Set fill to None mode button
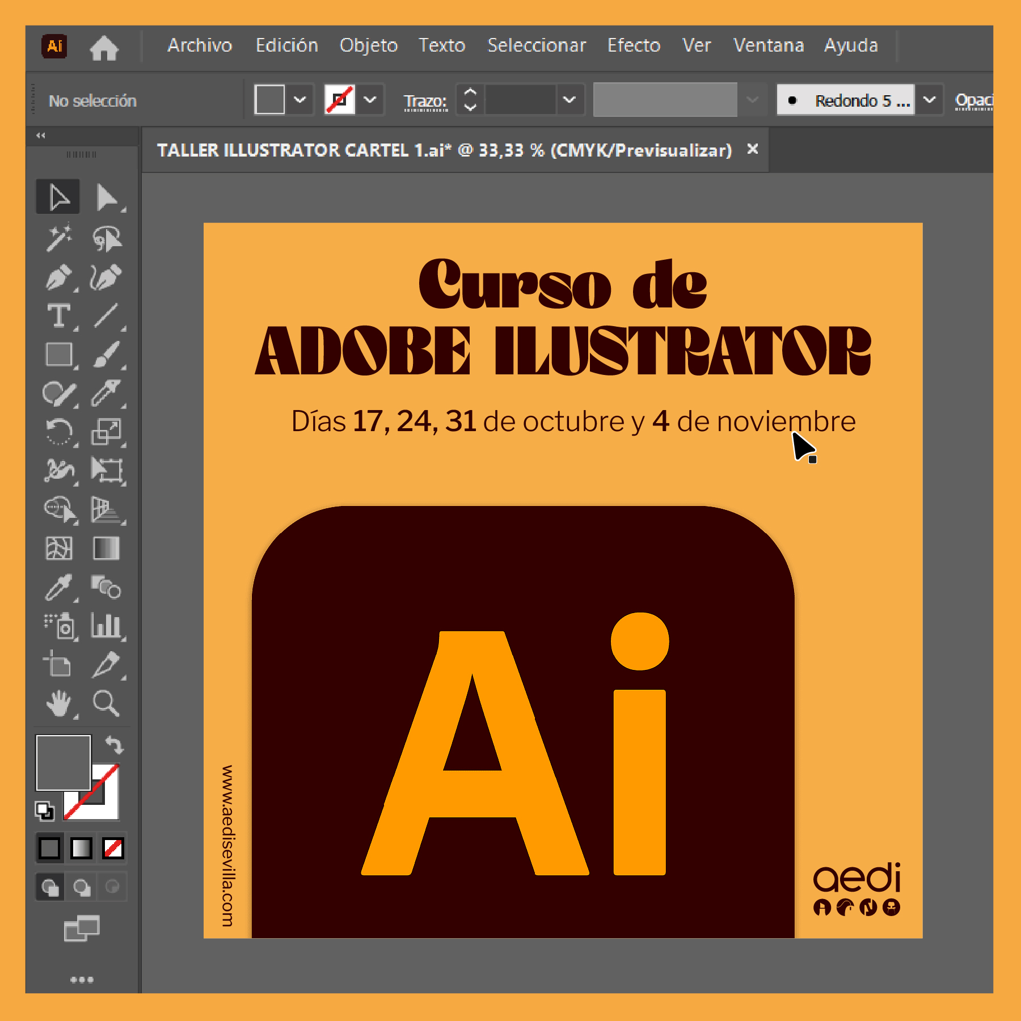 pos(113,849)
